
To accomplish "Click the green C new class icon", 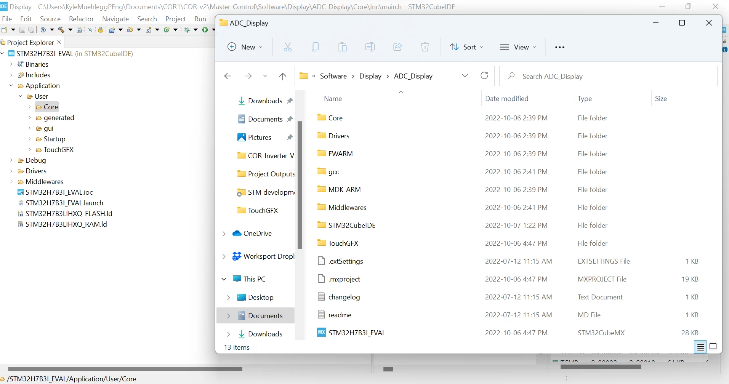I will click(x=167, y=30).
